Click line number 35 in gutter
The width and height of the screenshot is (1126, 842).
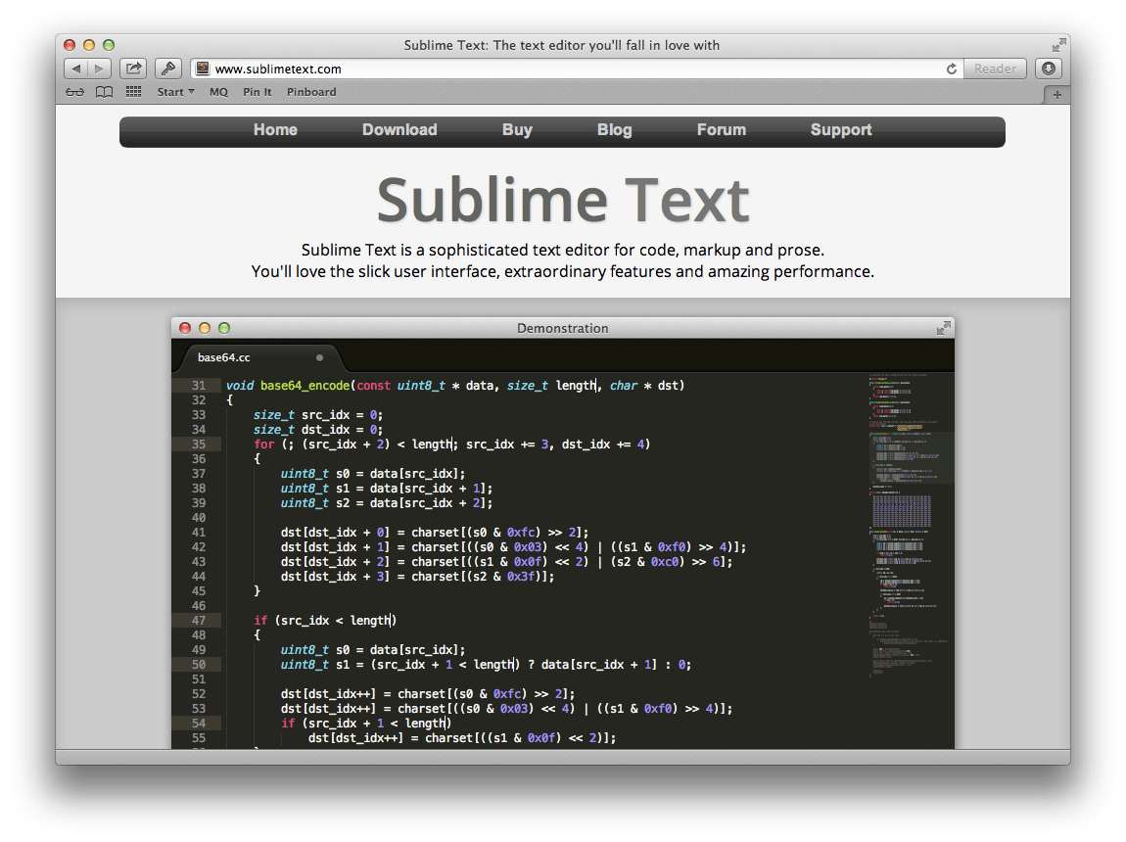pyautogui.click(x=198, y=444)
